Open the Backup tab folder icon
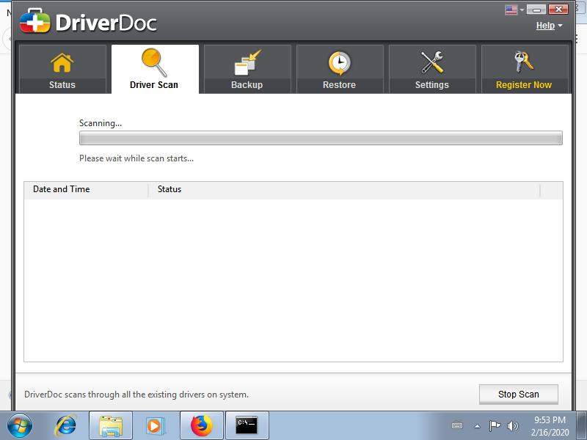 (247, 63)
